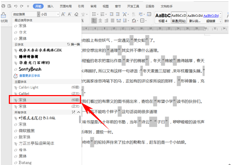Open line spacing options
This screenshot has width=231, height=165.
(125, 21)
